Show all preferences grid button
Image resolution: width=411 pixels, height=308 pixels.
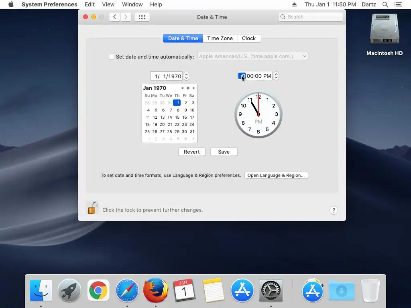[x=142, y=17]
